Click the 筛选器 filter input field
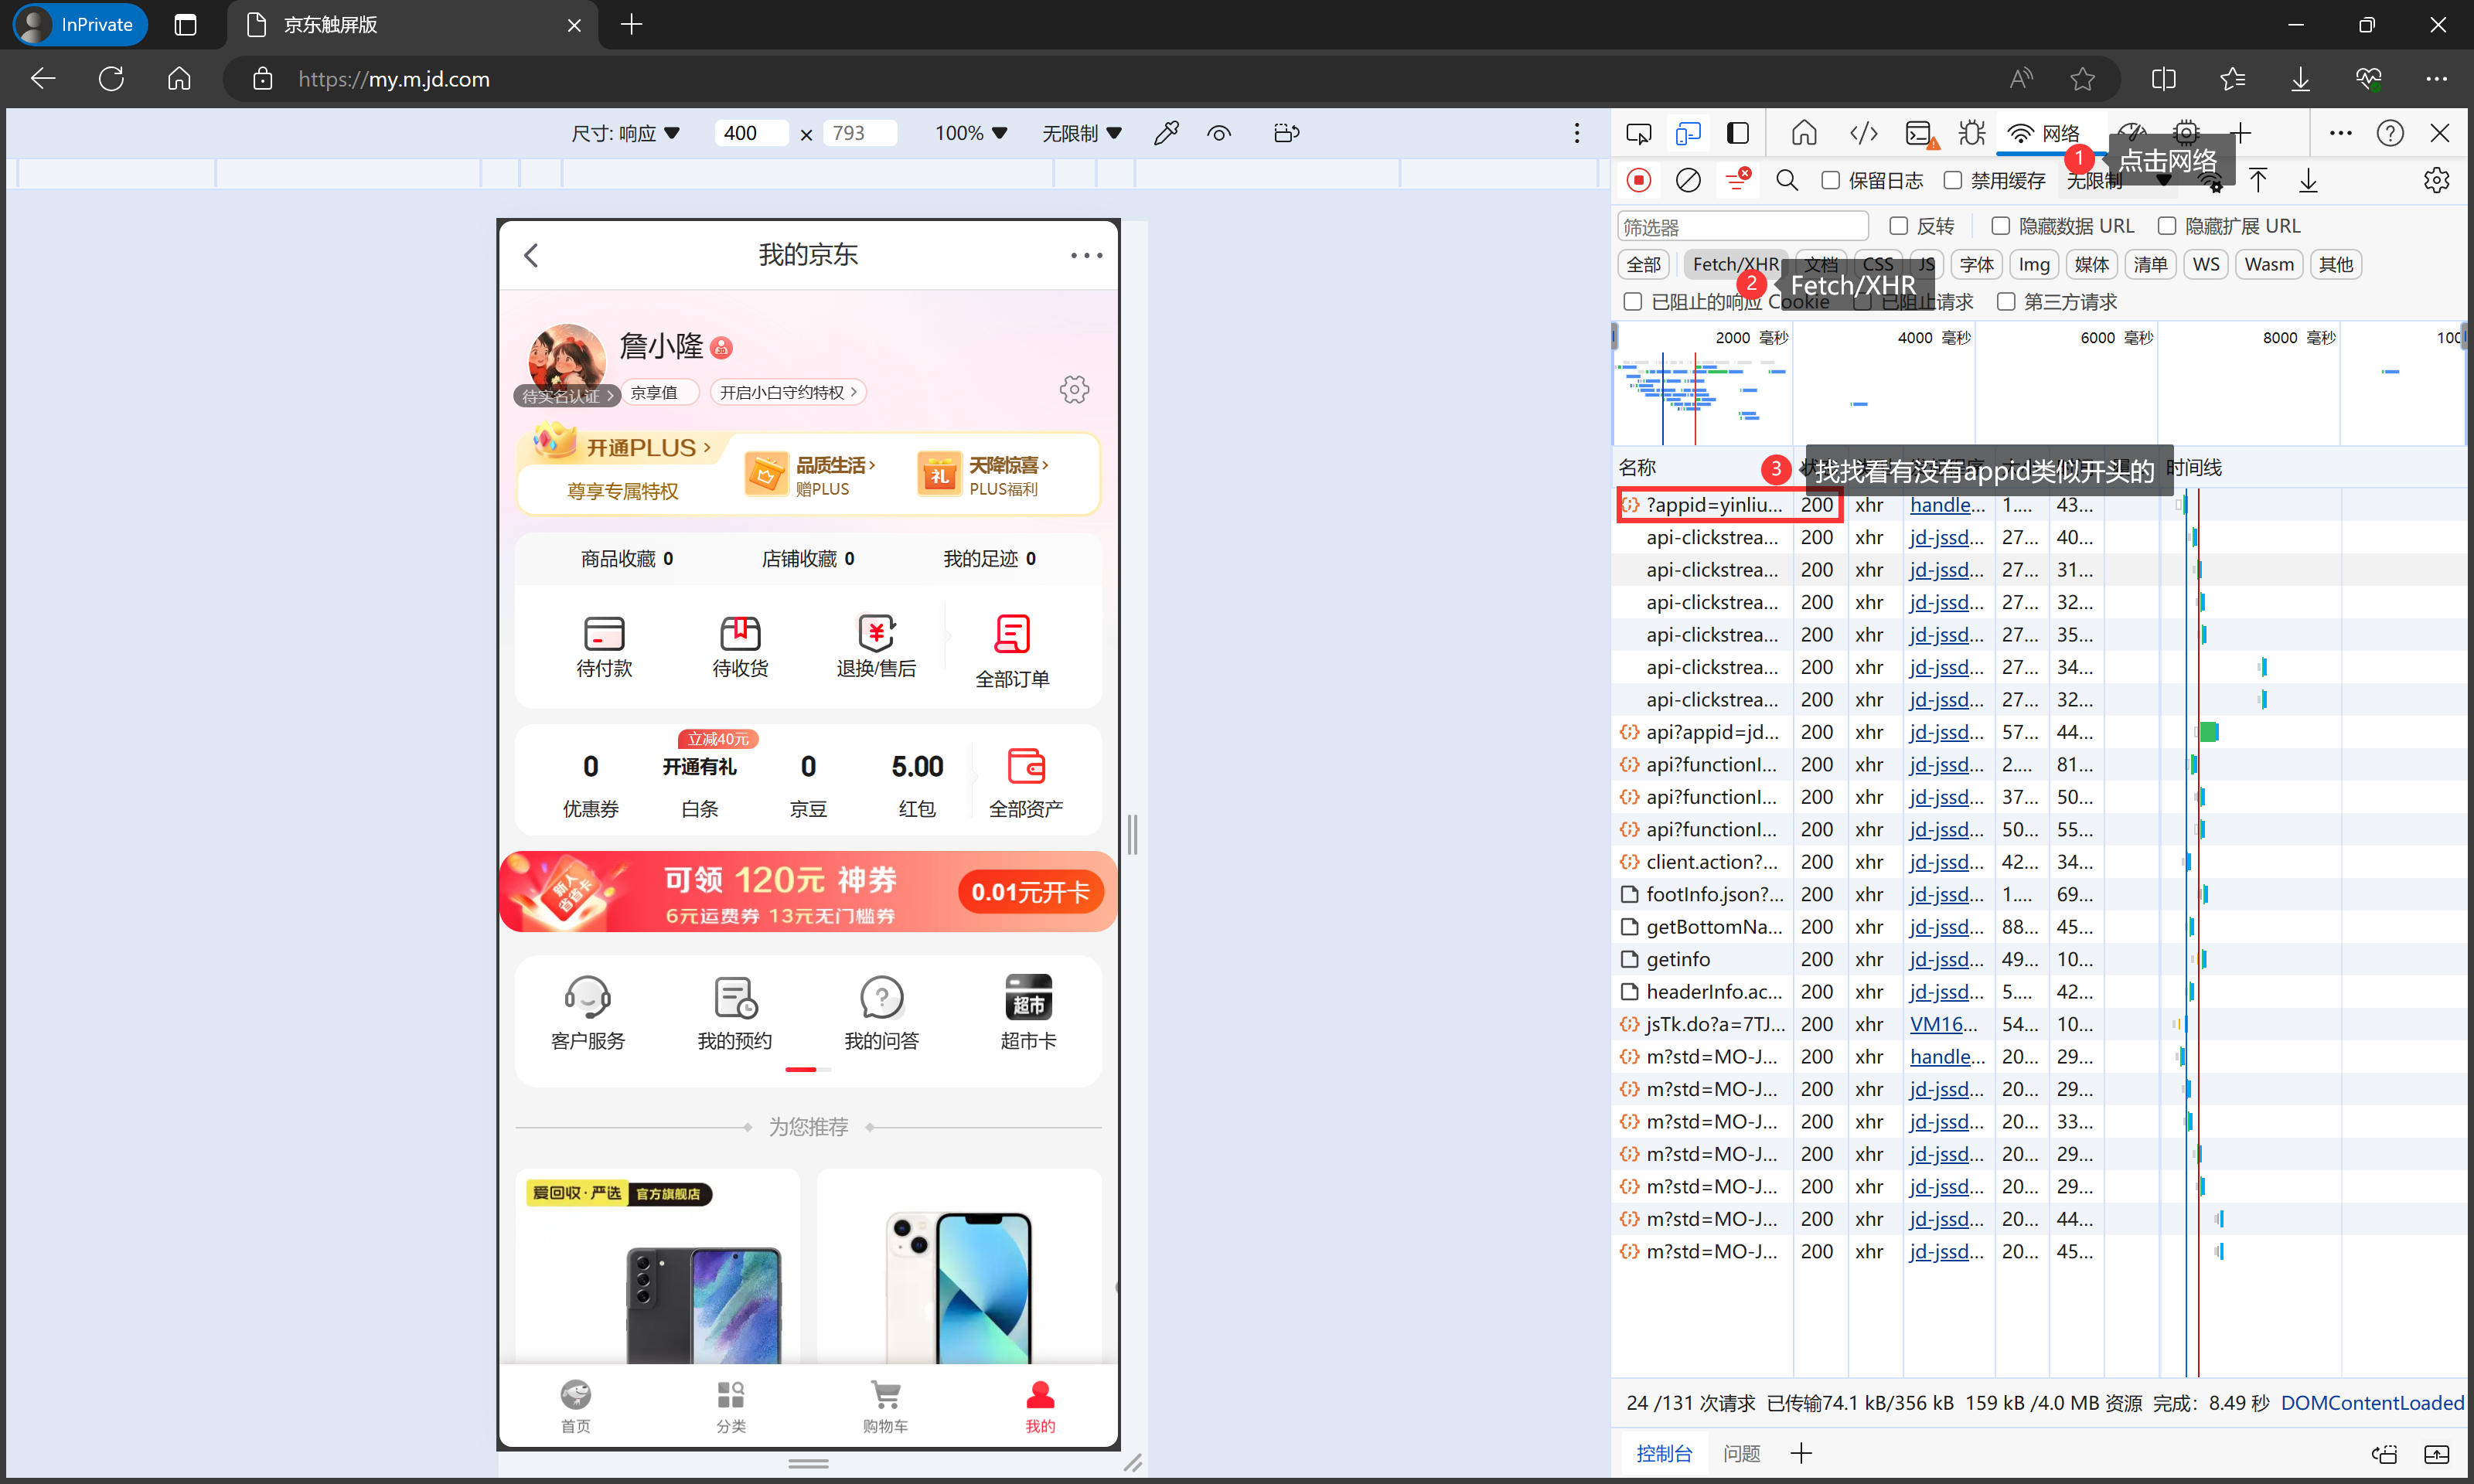 [x=1741, y=227]
